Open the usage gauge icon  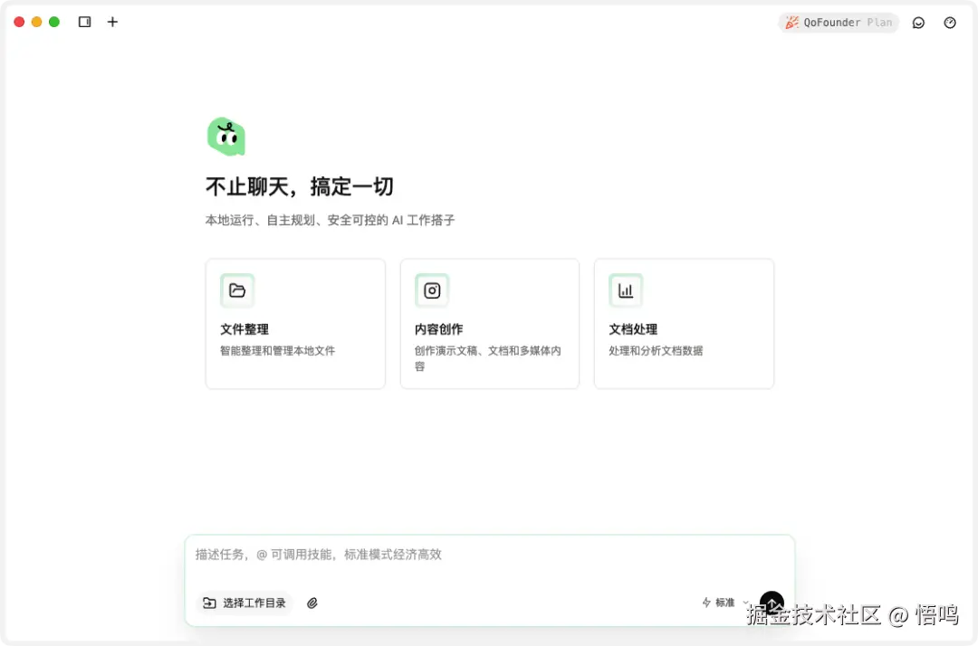point(949,23)
